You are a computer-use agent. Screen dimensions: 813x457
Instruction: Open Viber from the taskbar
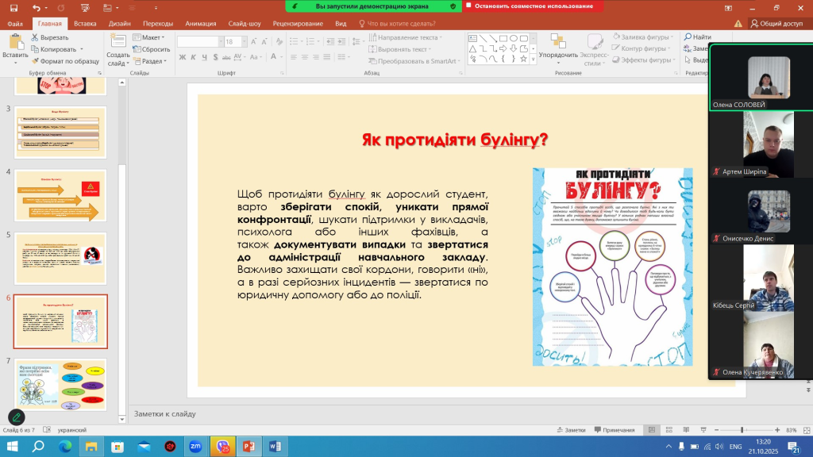(222, 446)
